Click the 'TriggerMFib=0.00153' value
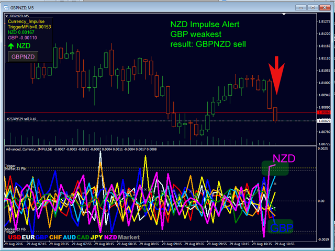Image resolution: width=335 pixels, height=251 pixels. (x=29, y=27)
